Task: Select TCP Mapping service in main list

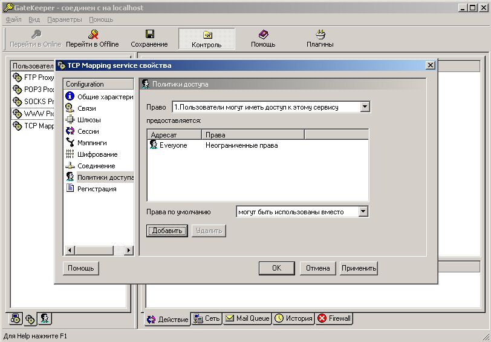Action: pyautogui.click(x=33, y=126)
